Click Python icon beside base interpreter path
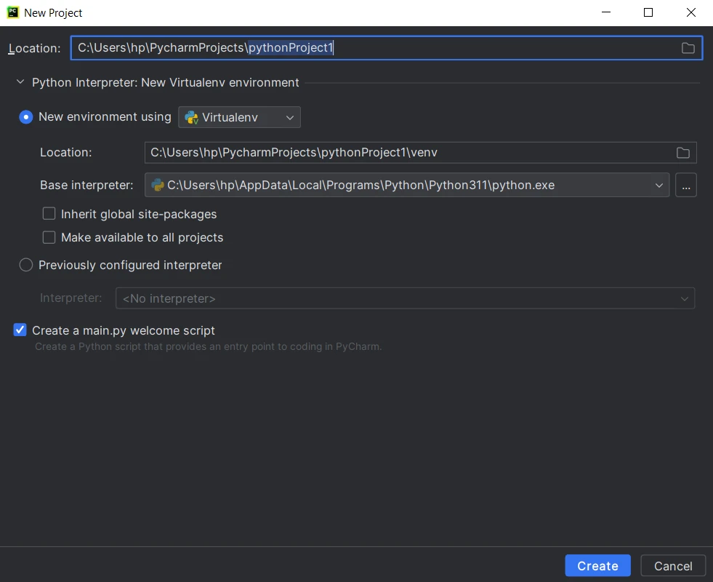Image resolution: width=713 pixels, height=582 pixels. click(x=157, y=186)
